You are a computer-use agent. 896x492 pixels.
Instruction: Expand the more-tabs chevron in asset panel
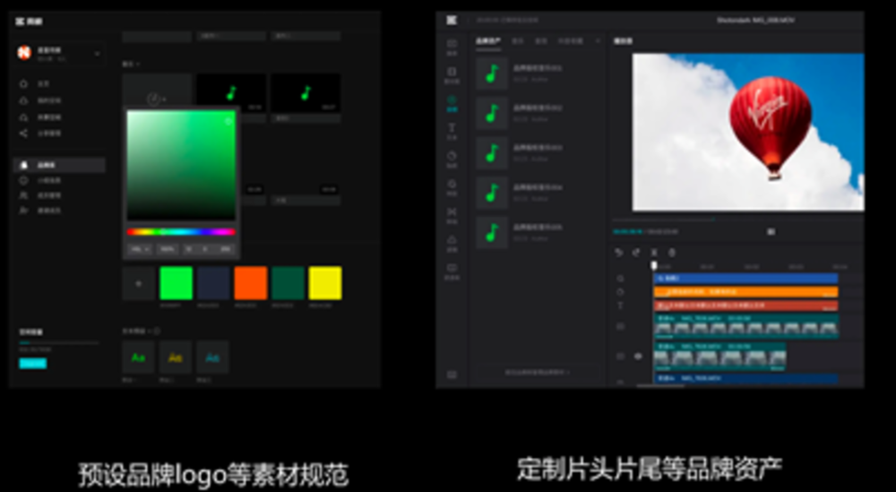tap(599, 41)
